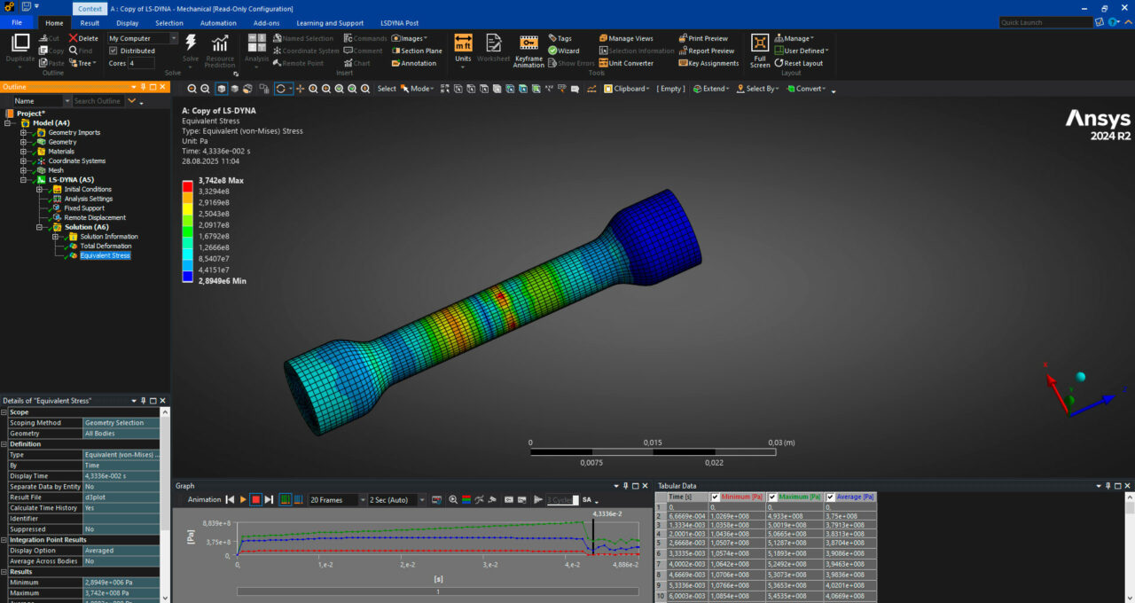Viewport: 1135px width, 603px height.
Task: Open the Unit Converter
Action: pyautogui.click(x=626, y=63)
